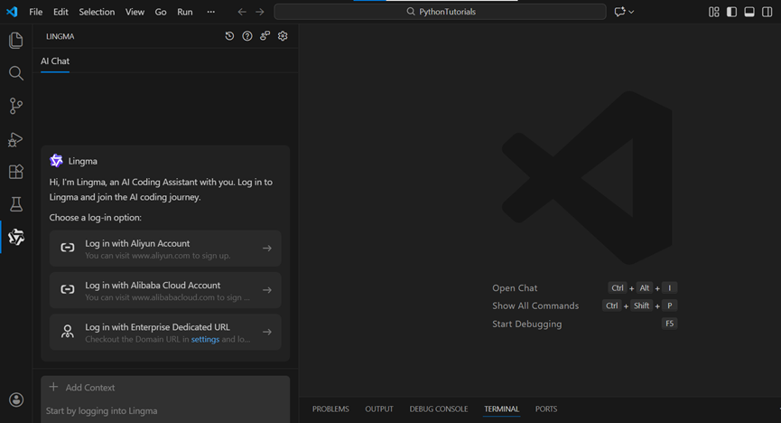Open the File menu

pos(36,12)
